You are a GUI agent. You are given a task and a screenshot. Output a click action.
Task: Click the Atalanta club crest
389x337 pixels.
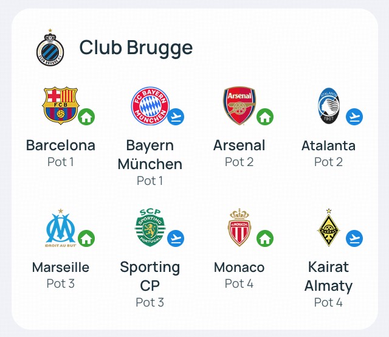click(329, 106)
